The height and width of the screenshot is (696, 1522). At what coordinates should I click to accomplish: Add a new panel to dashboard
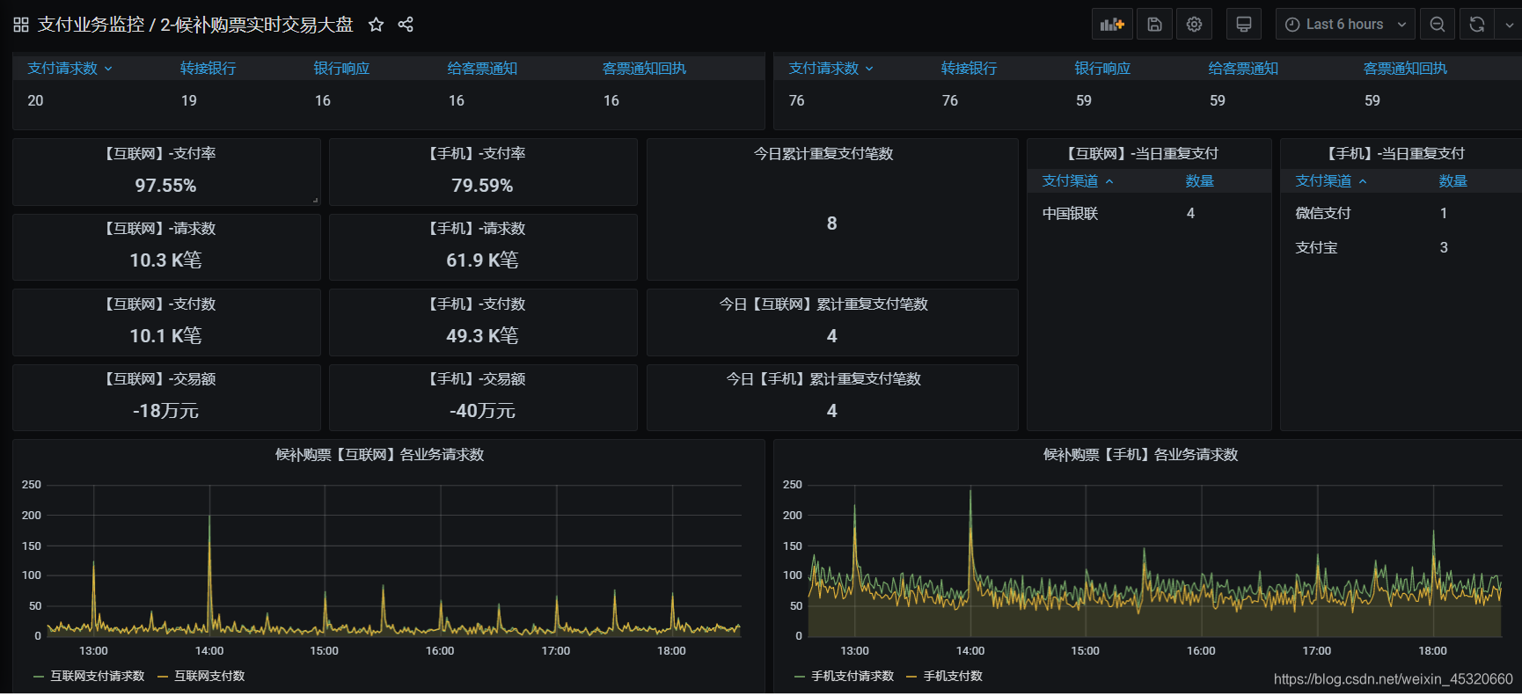[1112, 25]
